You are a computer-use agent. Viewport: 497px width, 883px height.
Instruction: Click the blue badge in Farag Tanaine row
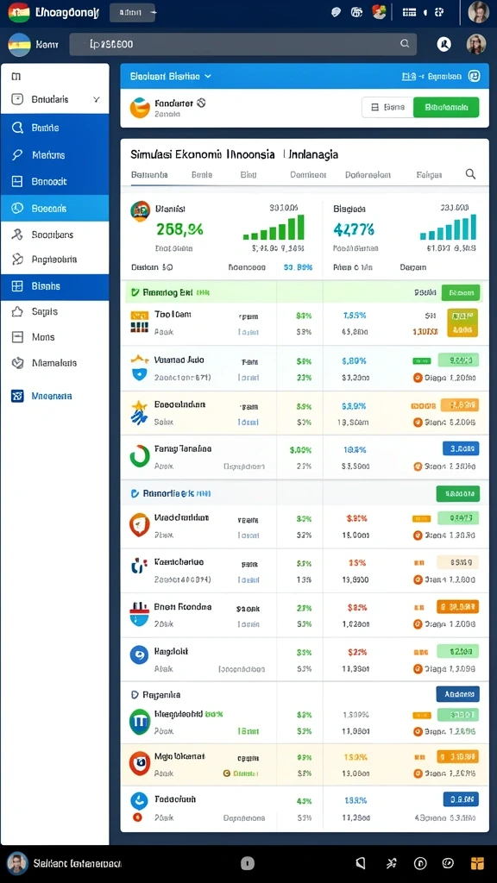point(461,448)
